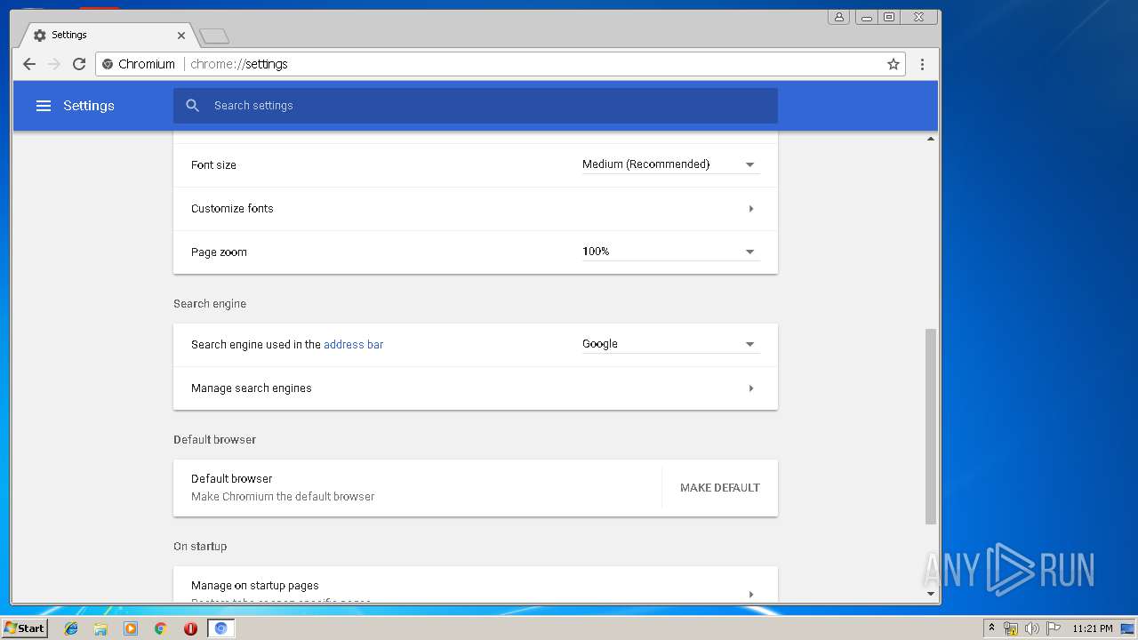
Task: Launch Internet Explorer from the taskbar
Action: point(71,628)
